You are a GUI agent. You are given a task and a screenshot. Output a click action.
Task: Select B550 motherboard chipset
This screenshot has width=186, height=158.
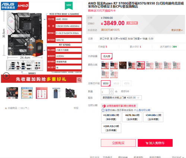pyautogui.click(x=106, y=83)
